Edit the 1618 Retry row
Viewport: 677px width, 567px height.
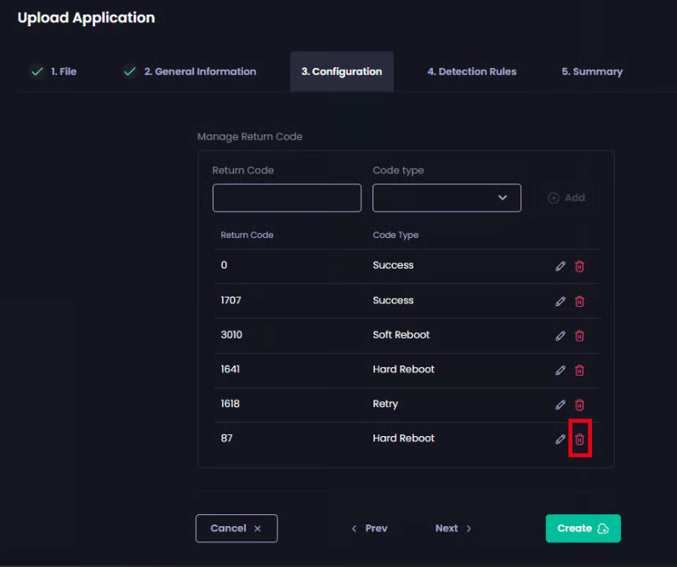(x=560, y=405)
